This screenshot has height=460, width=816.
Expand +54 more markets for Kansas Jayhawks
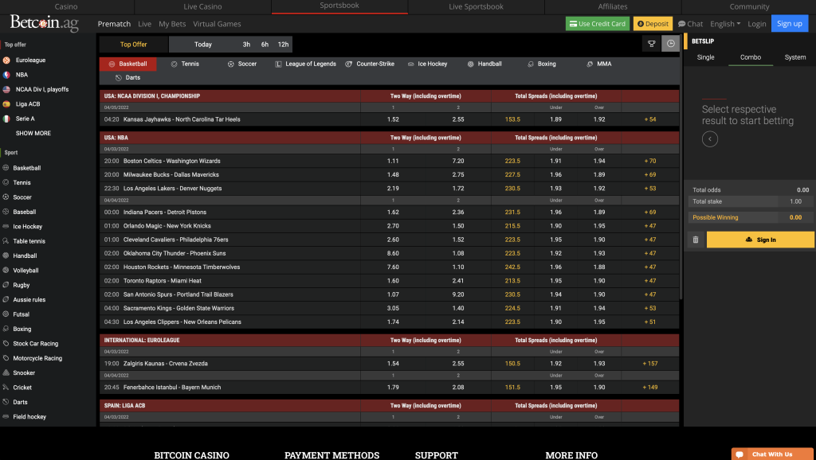click(650, 119)
